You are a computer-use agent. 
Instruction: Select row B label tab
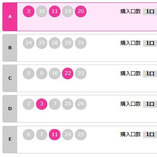[10, 48]
